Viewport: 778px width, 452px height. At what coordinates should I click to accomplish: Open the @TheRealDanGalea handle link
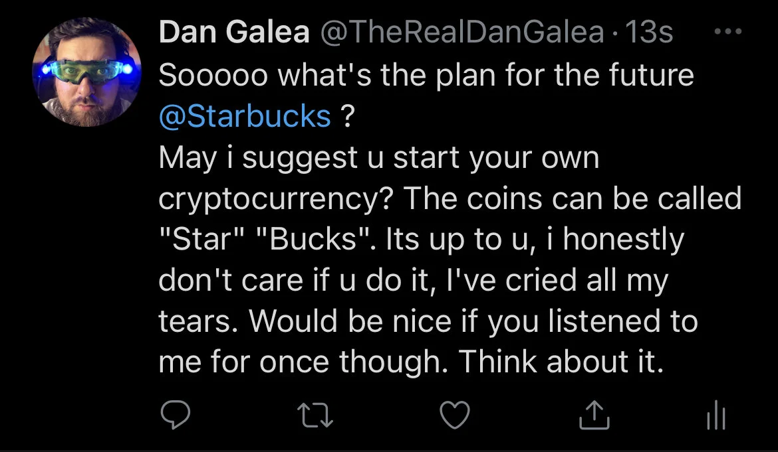tap(462, 32)
